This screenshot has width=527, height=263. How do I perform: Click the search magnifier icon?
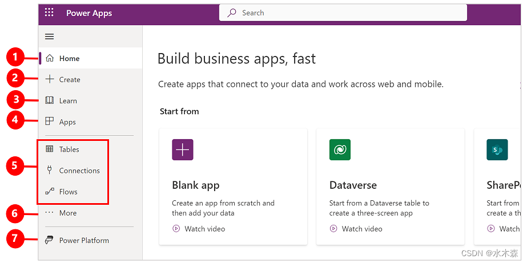coord(232,13)
